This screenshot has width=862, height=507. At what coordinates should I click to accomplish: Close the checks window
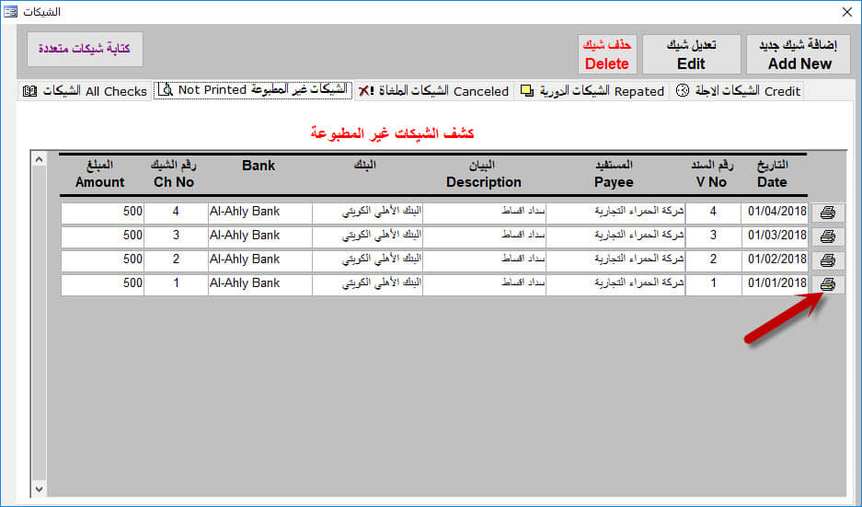click(x=847, y=12)
